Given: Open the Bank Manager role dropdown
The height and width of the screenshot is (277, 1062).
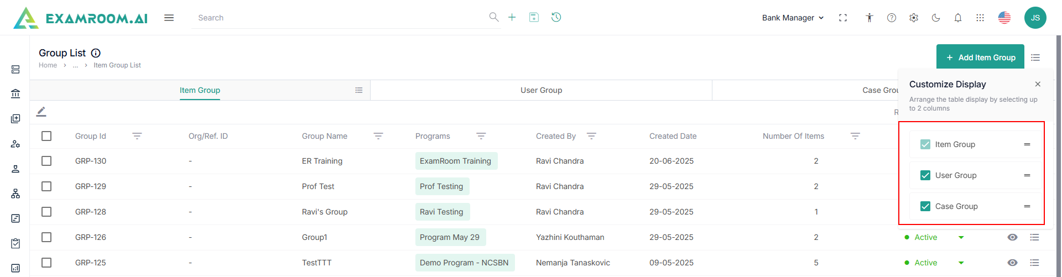Looking at the screenshot, I should pos(793,18).
